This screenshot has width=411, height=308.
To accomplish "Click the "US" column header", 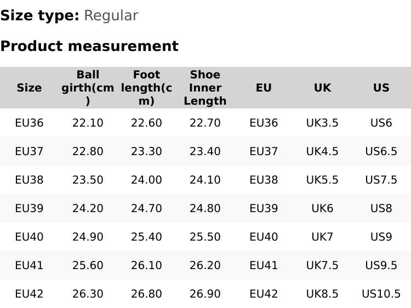I will 381,88.
